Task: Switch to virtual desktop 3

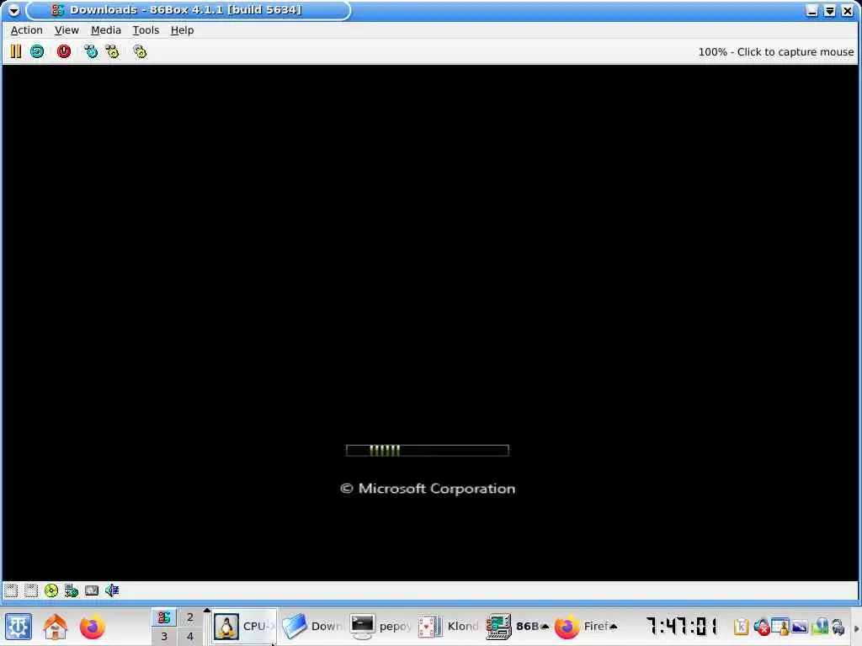Action: coord(164,637)
